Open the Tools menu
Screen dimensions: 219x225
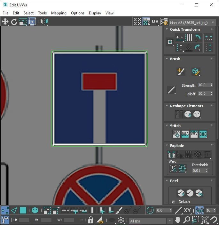pos(42,13)
